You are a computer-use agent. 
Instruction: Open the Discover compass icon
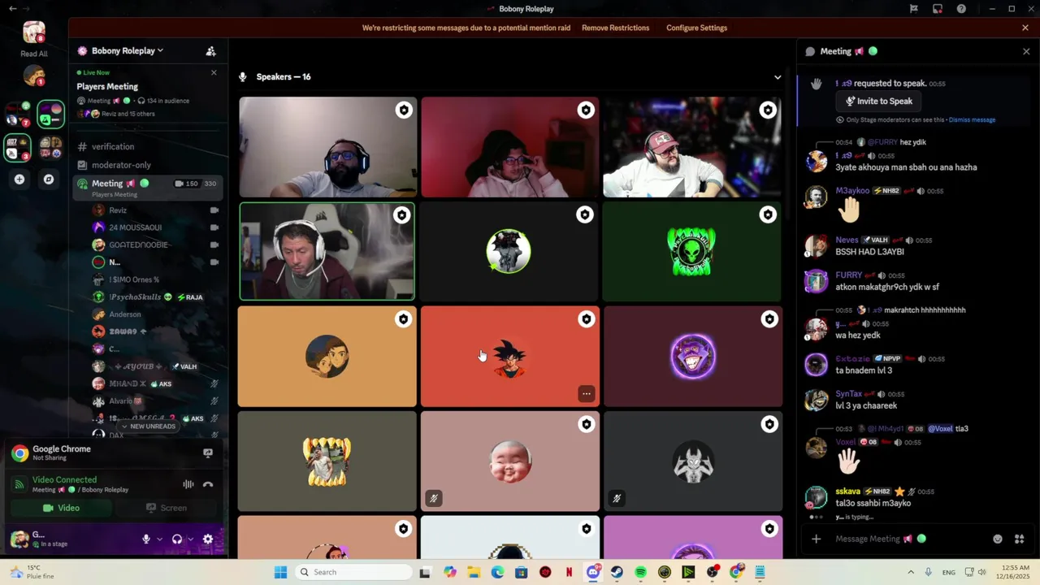pos(49,179)
